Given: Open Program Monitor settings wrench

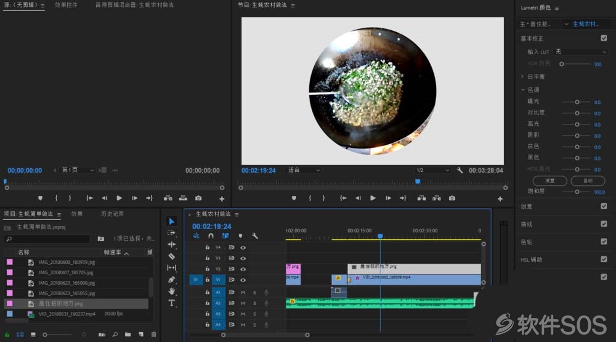Looking at the screenshot, I should [x=460, y=170].
